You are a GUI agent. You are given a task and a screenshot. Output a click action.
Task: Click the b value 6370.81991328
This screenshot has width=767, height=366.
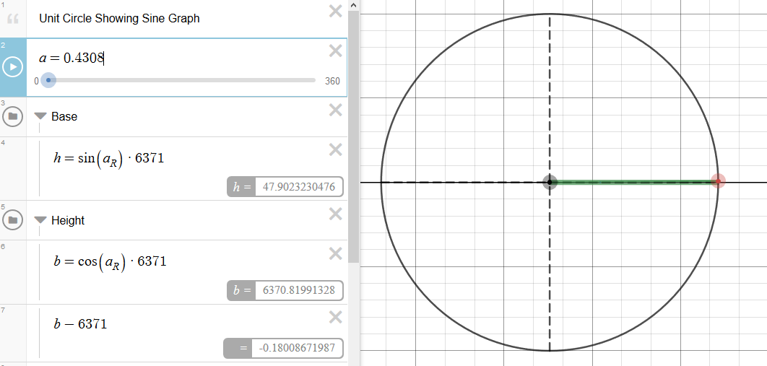click(299, 290)
